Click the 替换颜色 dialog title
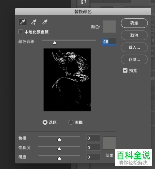Viewport: 155px width, 169px height. click(x=83, y=11)
